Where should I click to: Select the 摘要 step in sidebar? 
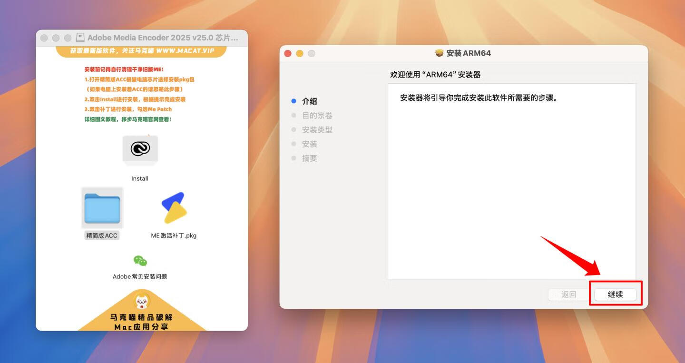(x=310, y=158)
